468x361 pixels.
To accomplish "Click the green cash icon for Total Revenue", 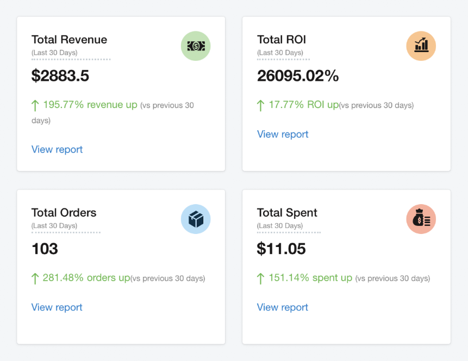I will coord(196,46).
